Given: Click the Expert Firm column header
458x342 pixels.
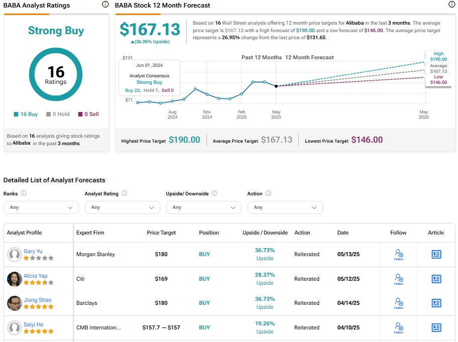Looking at the screenshot, I should [x=90, y=233].
